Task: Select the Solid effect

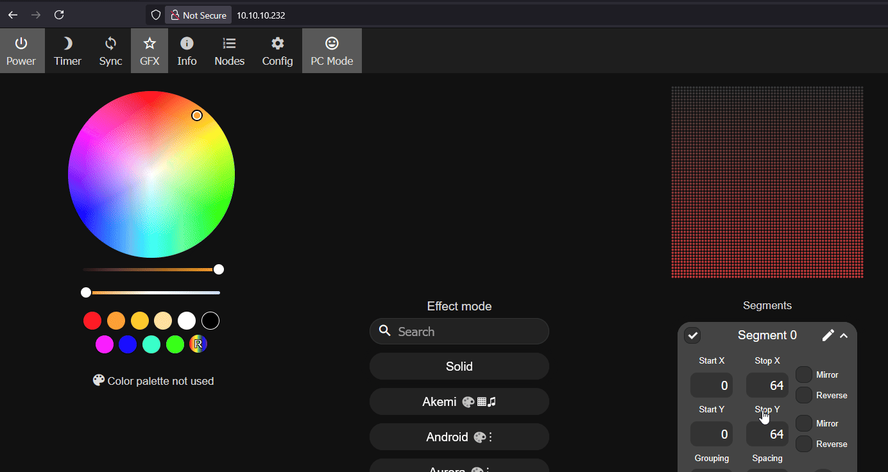Action: tap(459, 367)
